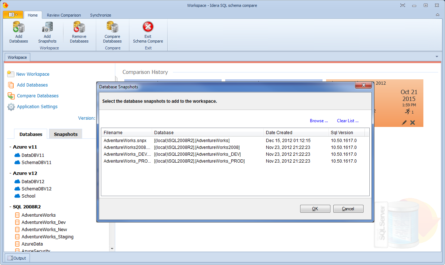445x265 pixels.
Task: Open the Review Comparison ribbon tab
Action: point(64,15)
